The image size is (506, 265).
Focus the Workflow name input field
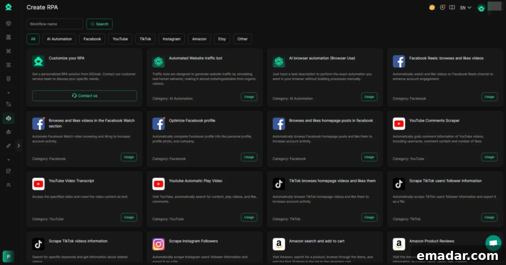[x=55, y=24]
